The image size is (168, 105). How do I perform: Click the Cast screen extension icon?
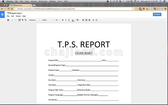click(158, 9)
